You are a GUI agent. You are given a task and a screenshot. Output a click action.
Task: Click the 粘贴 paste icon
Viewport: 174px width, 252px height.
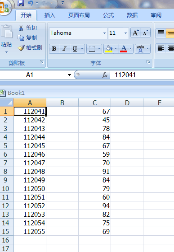(x=7, y=32)
